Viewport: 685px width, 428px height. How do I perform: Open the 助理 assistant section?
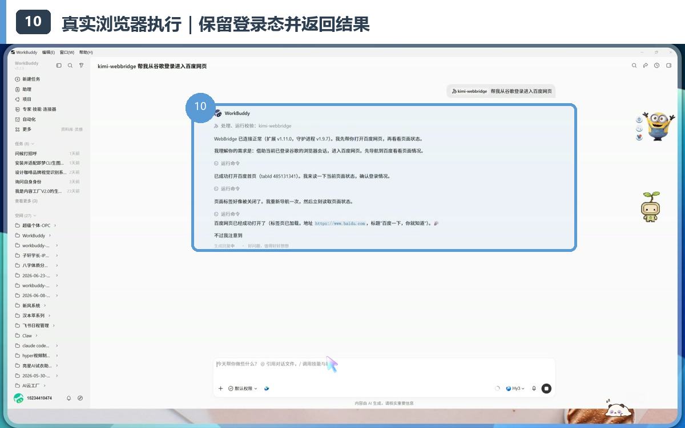point(23,89)
